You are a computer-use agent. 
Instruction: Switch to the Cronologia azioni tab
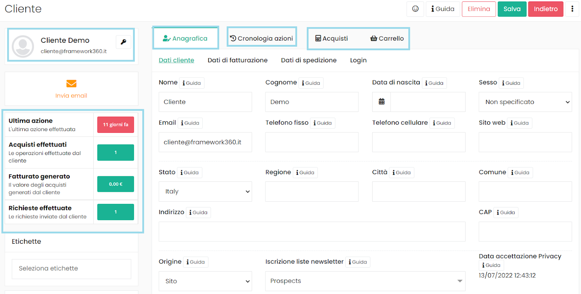click(261, 38)
